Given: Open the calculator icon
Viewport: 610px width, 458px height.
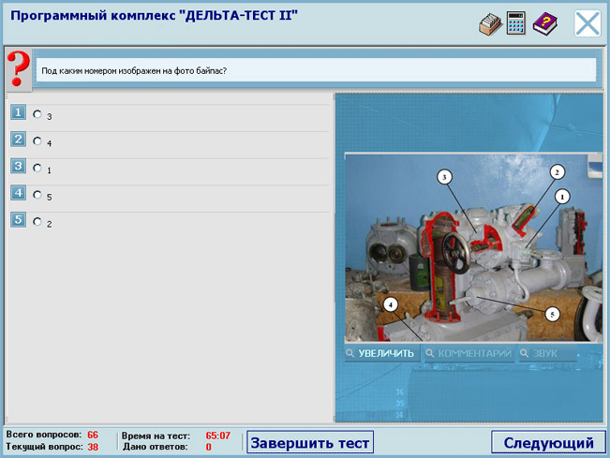Looking at the screenshot, I should [x=516, y=22].
